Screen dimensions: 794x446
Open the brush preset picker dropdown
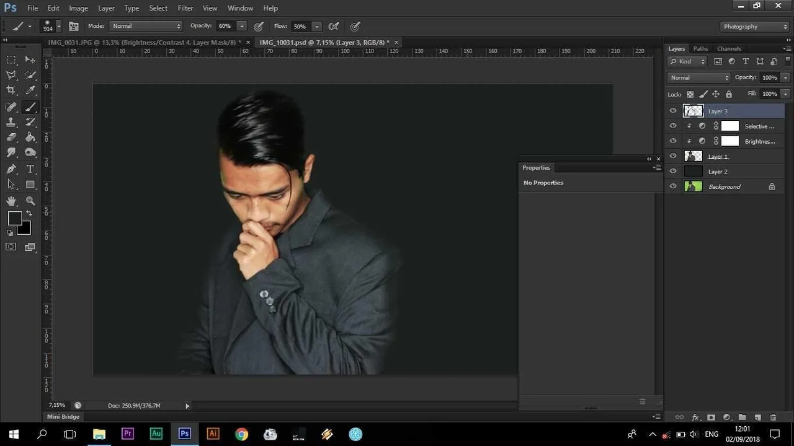coord(58,26)
